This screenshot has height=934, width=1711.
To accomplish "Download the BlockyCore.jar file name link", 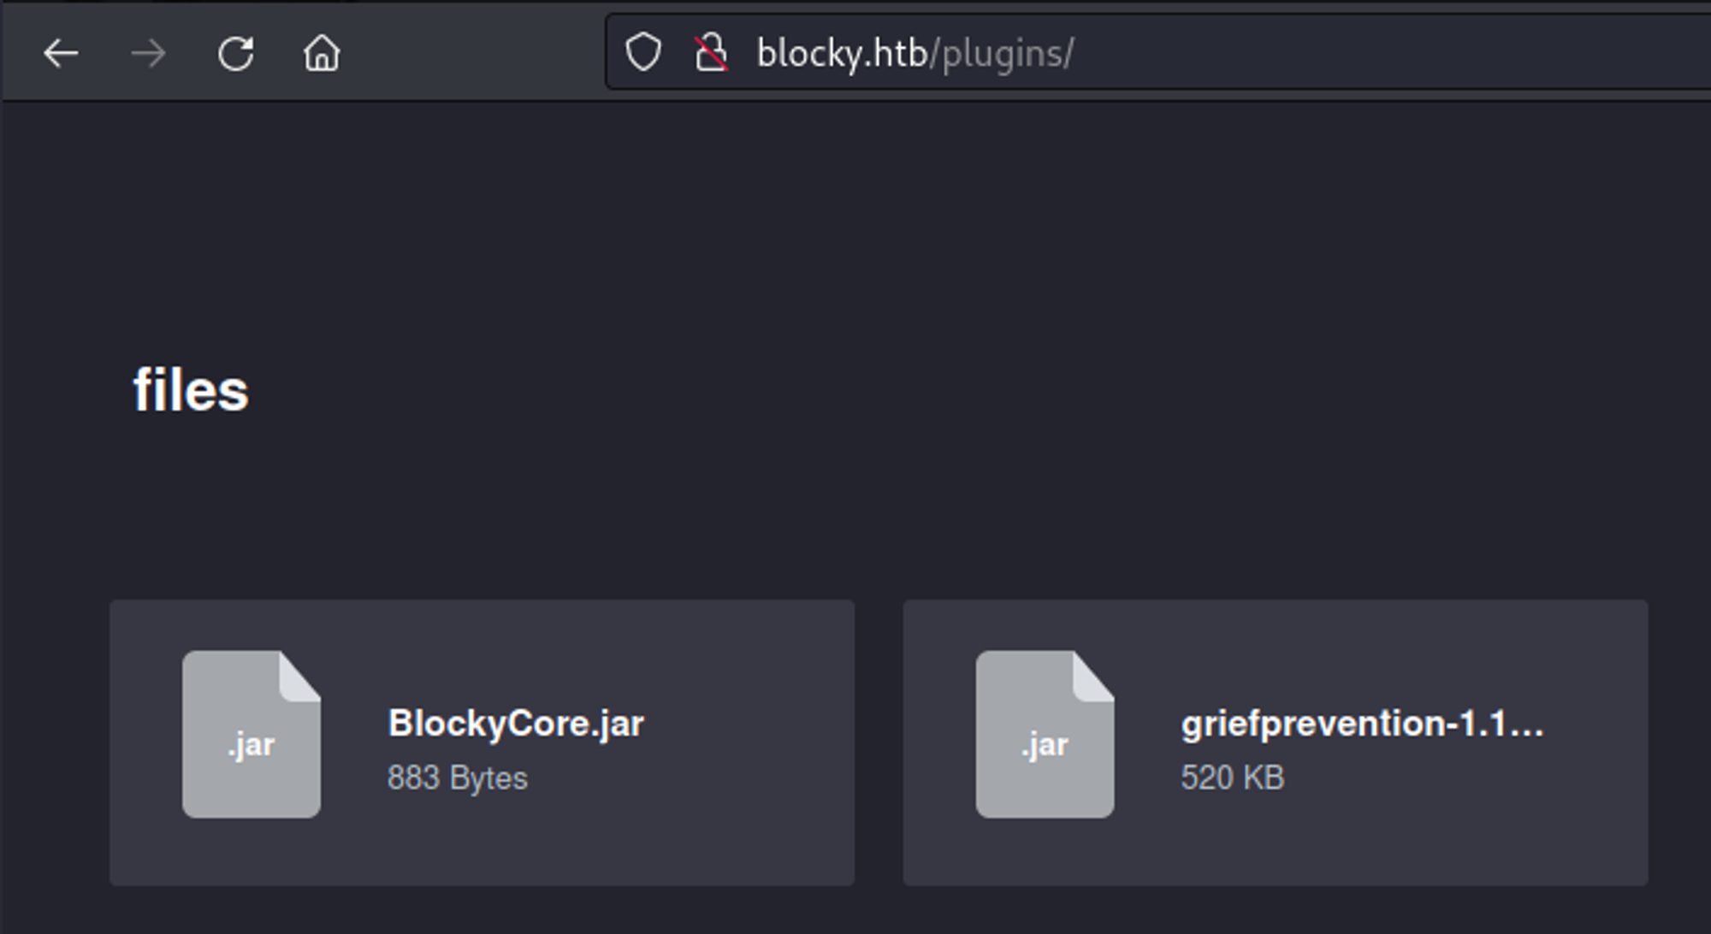I will click(516, 724).
